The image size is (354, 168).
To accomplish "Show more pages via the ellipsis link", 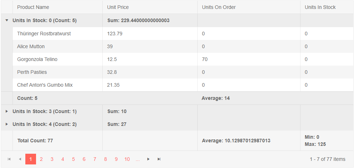I will click(138, 159).
